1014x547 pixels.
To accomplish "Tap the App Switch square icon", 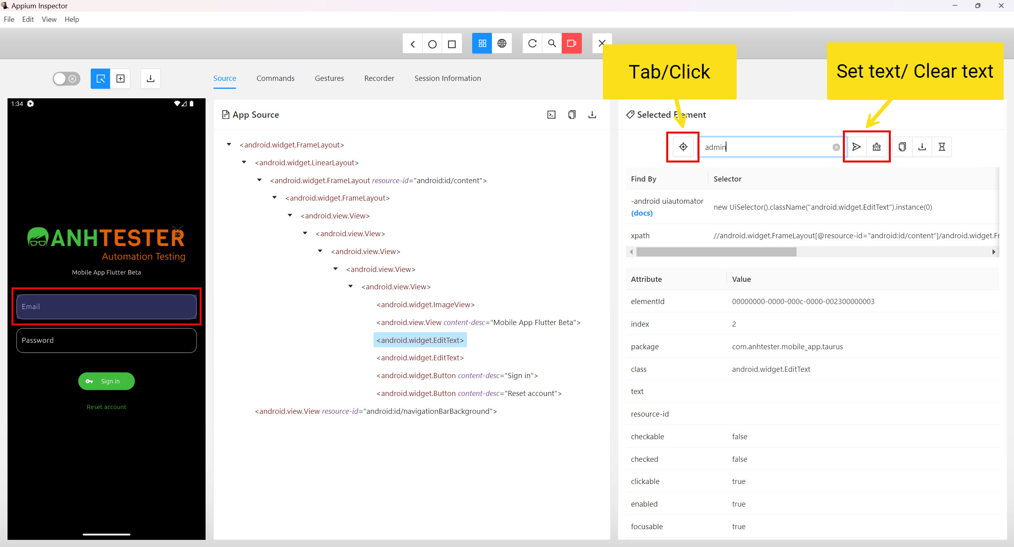I will point(452,44).
